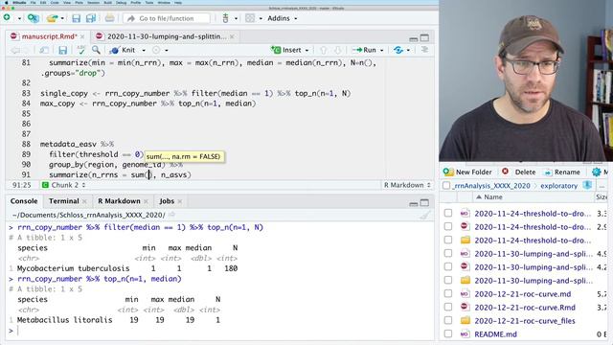Sort files by the Name column header

click(x=493, y=197)
